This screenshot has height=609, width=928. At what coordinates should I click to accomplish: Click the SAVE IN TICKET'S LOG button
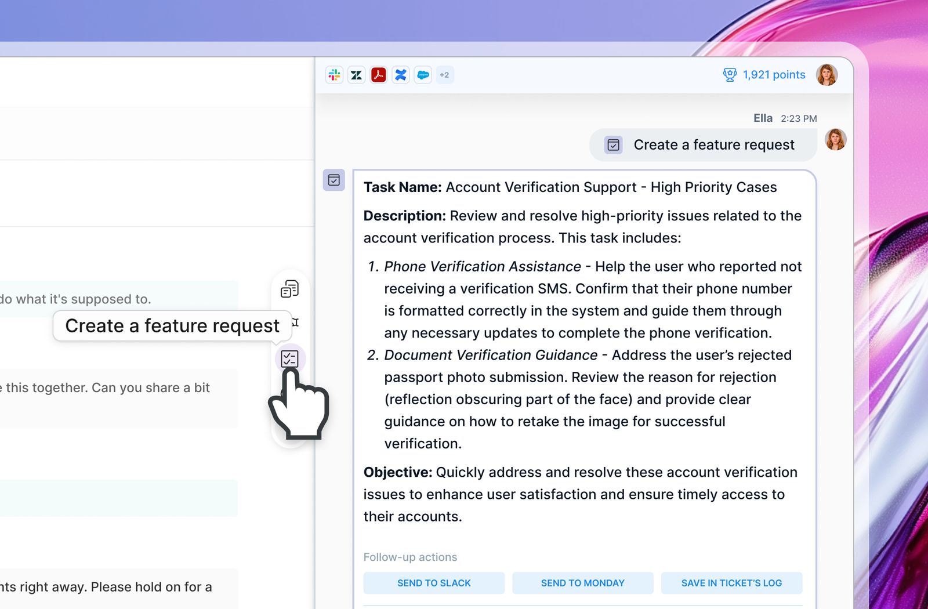pos(731,583)
